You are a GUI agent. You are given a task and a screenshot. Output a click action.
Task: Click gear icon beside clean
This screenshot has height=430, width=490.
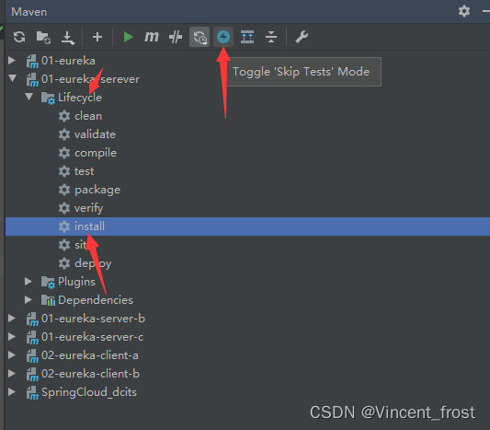tap(64, 116)
